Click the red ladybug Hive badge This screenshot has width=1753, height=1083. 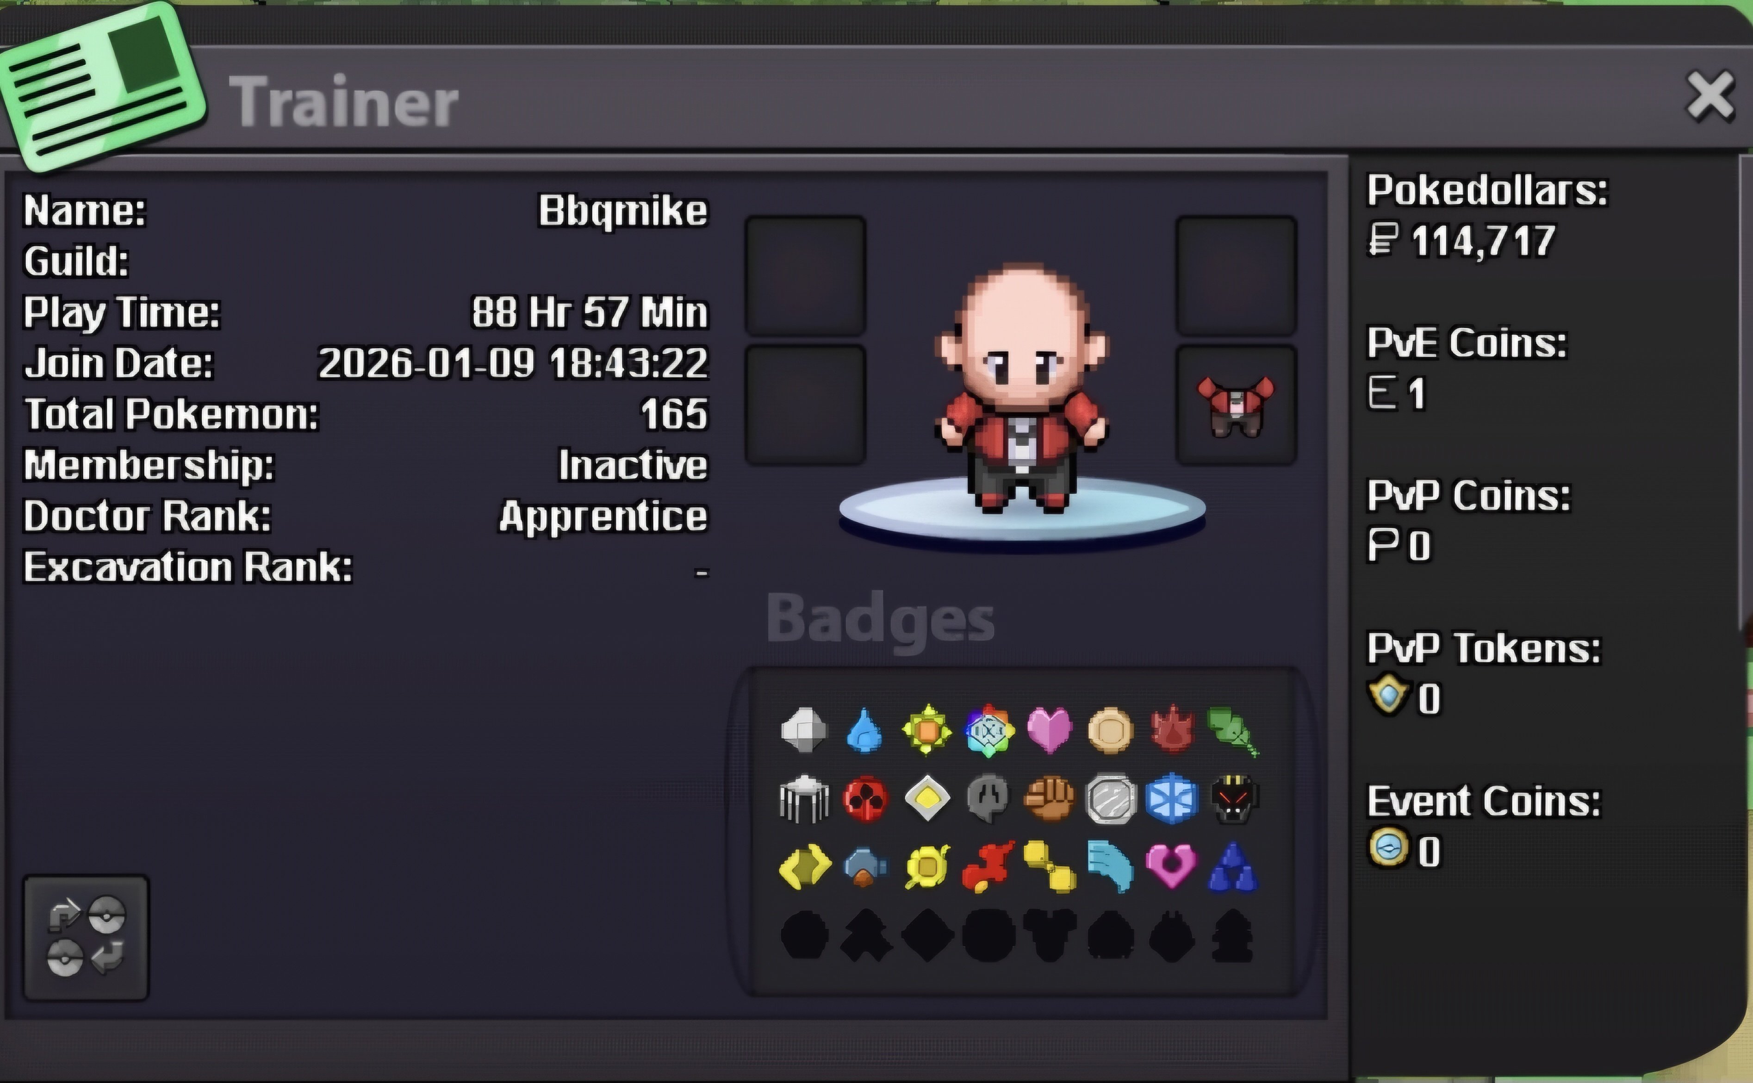pyautogui.click(x=866, y=798)
